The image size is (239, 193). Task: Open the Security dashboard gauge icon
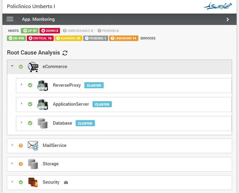coord(66,182)
